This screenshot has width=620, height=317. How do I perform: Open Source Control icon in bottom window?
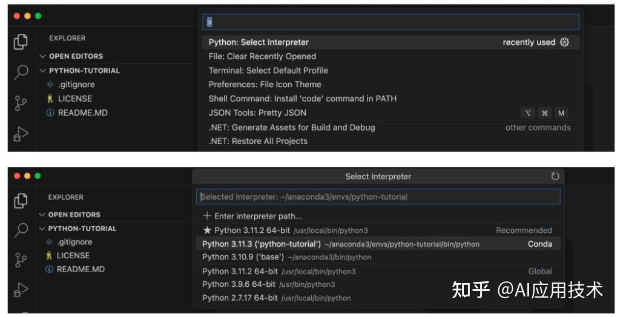21,260
